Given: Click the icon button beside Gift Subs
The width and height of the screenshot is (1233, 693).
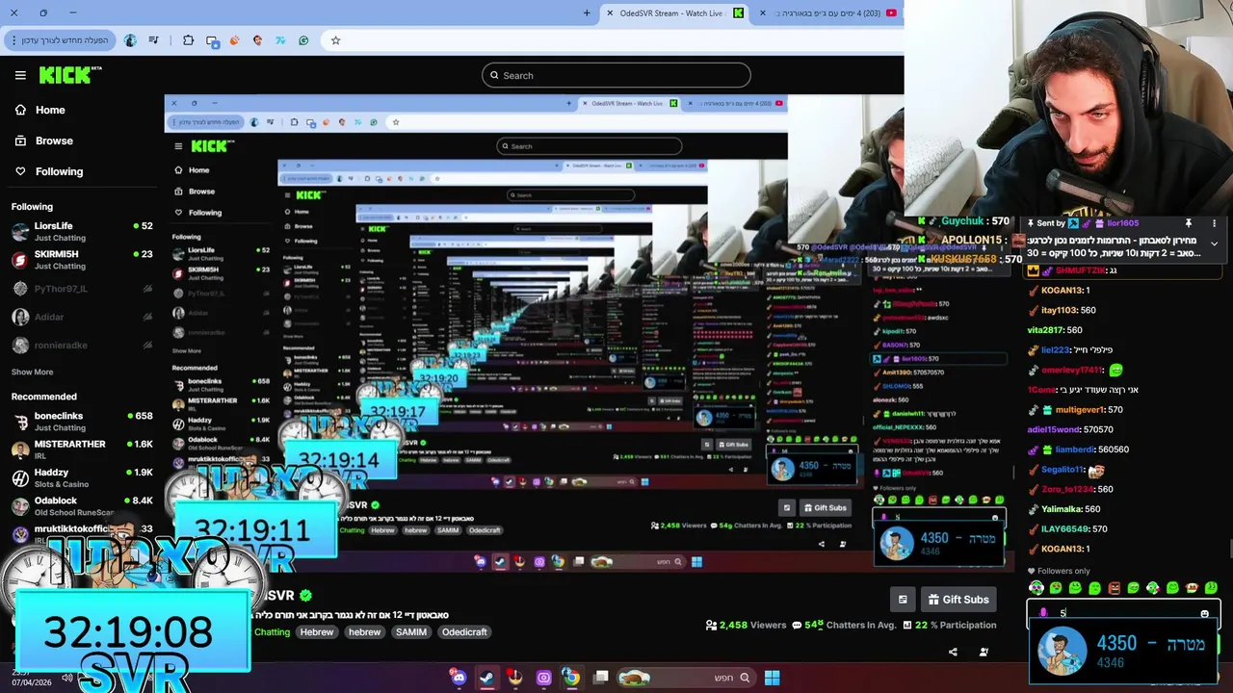Looking at the screenshot, I should click(x=903, y=600).
